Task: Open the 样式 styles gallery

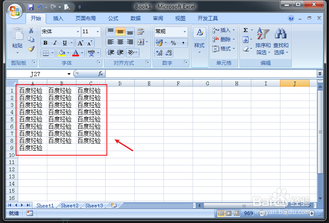Action: point(199,41)
